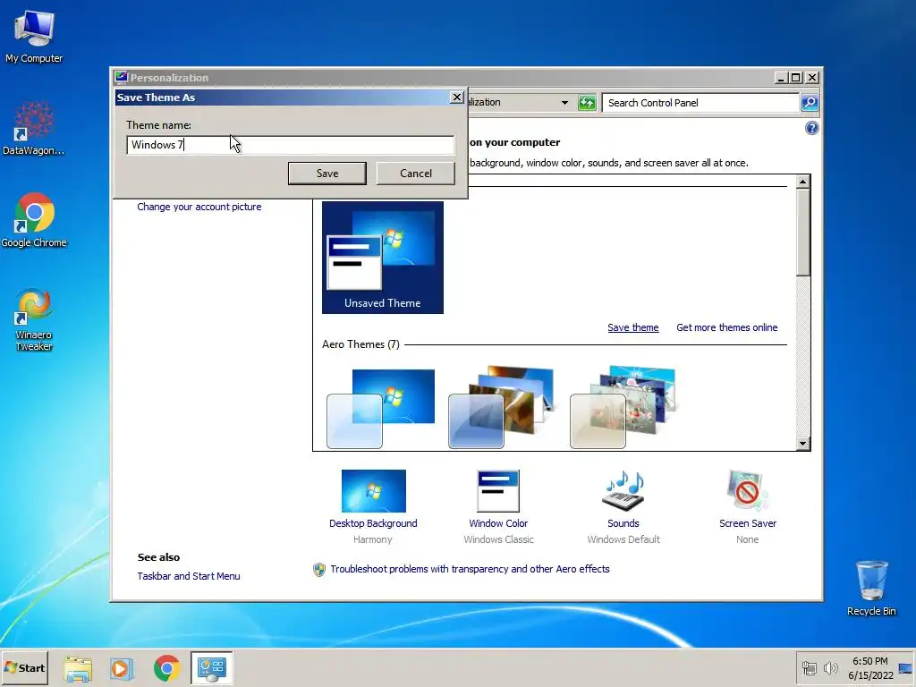Click the Start button
The height and width of the screenshot is (687, 916).
point(24,667)
